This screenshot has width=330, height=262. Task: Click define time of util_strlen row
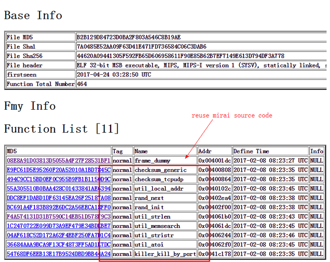click(270, 217)
